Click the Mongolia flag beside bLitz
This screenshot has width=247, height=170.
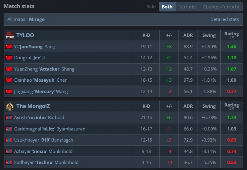click(9, 129)
